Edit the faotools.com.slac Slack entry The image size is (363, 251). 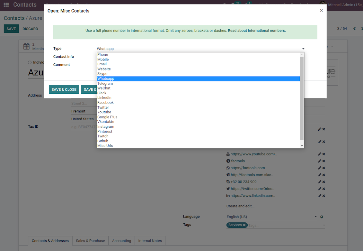point(320,175)
